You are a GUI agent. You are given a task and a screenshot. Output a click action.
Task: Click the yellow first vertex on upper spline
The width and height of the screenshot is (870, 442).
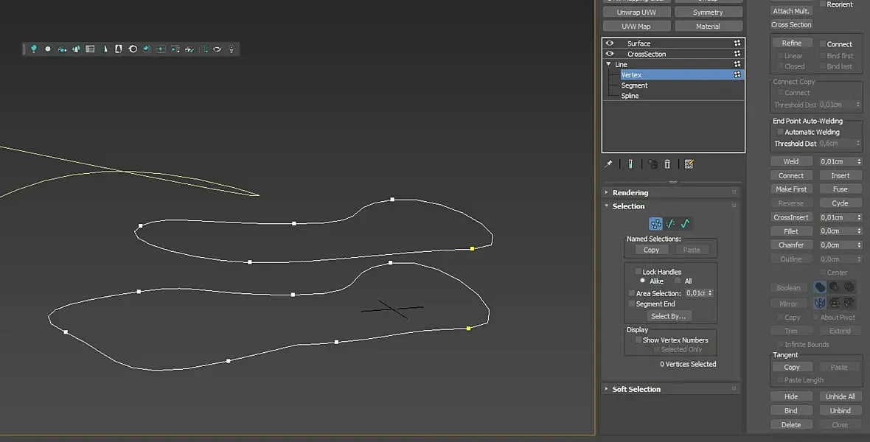(472, 248)
